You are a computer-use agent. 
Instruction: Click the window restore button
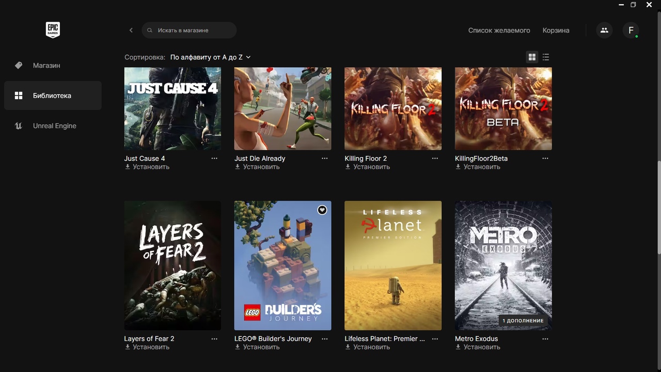click(633, 5)
